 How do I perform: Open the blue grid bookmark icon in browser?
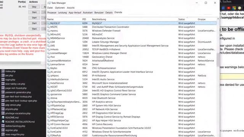tap(223, 8)
